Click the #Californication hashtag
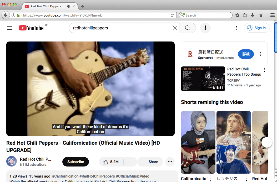This screenshot has width=277, height=182. coord(65,176)
